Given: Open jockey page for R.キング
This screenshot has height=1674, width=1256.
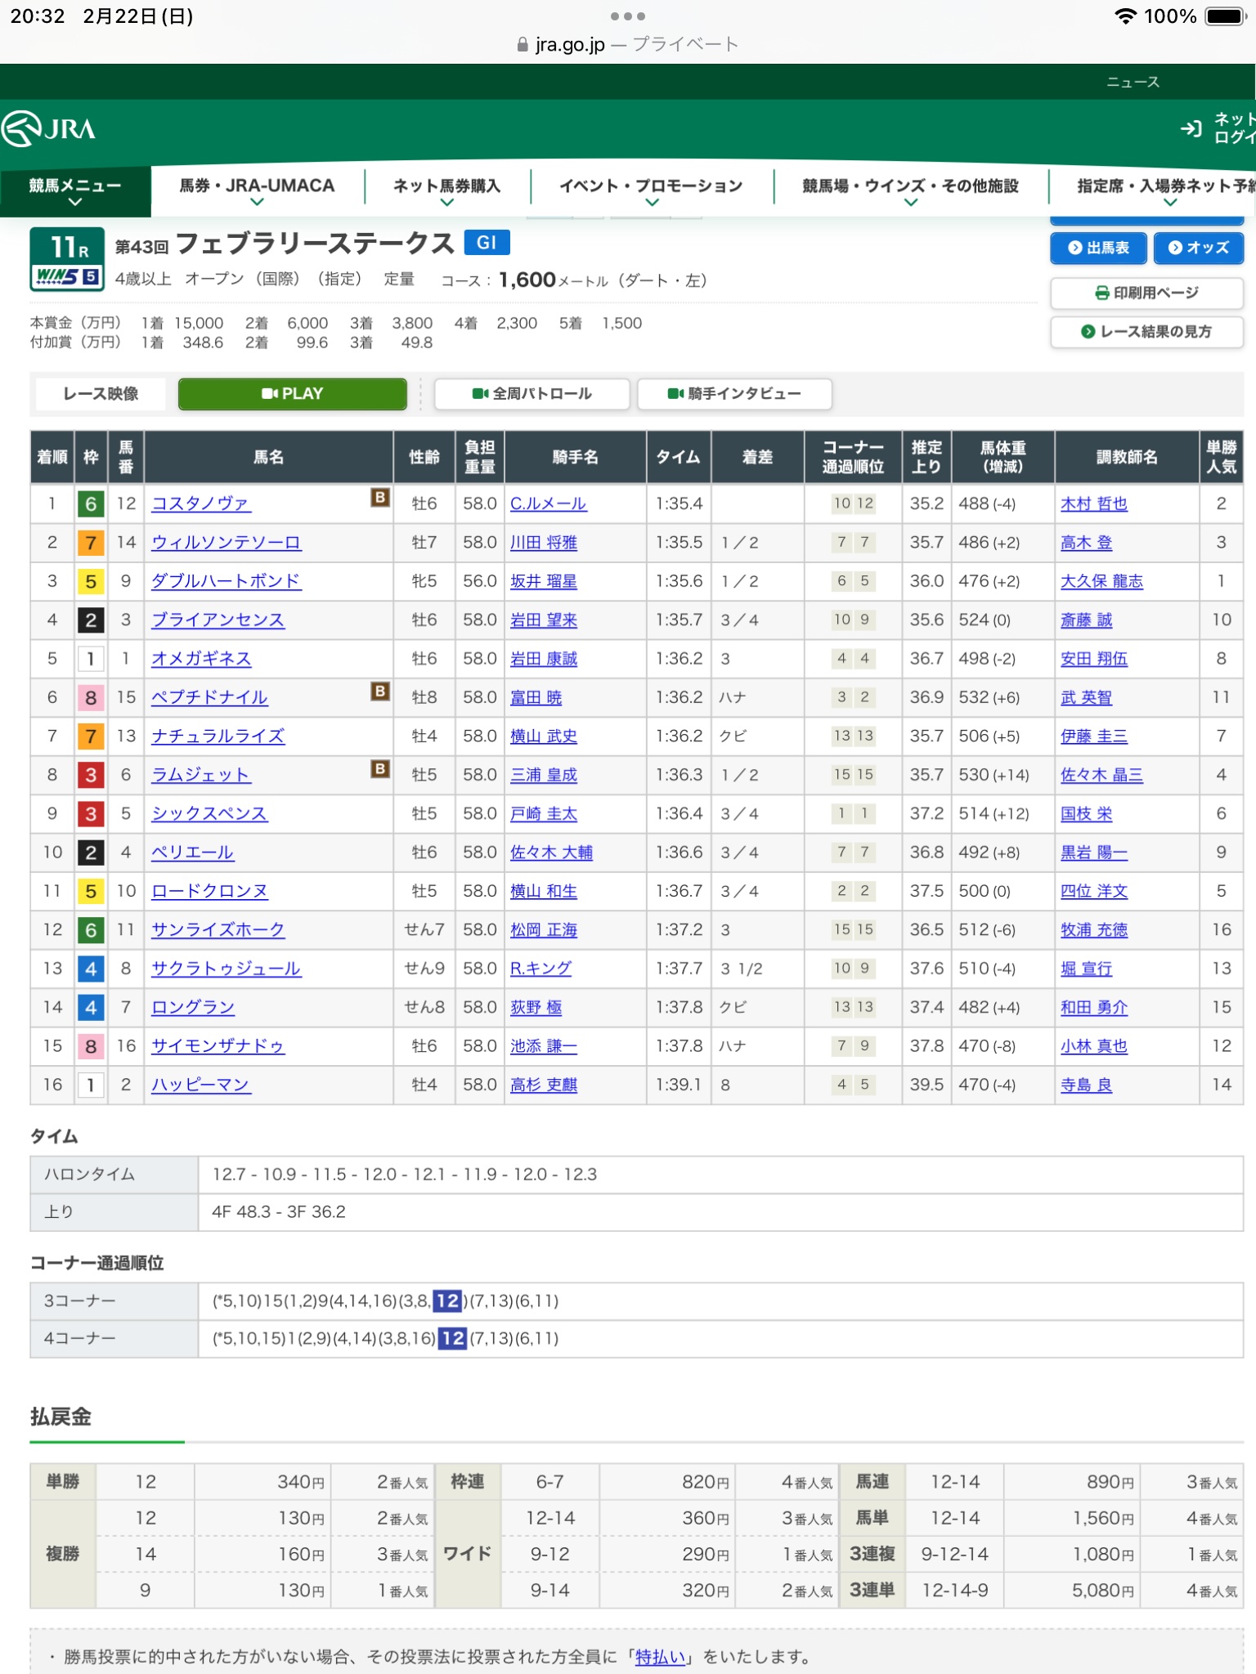Looking at the screenshot, I should click(541, 969).
